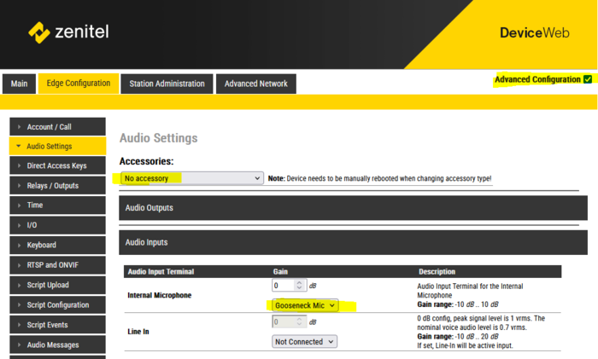Open the Keyboard sidebar item
This screenshot has height=359, width=598.
coord(56,245)
